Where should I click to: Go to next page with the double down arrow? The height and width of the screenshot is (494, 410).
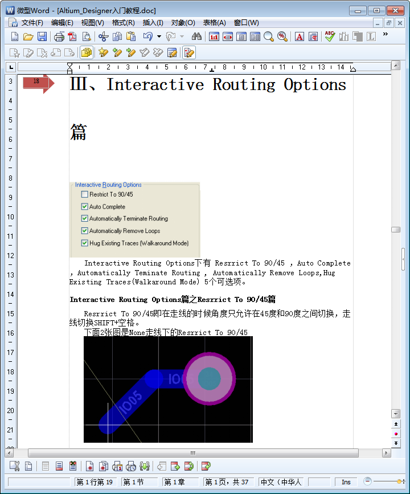pos(396,443)
